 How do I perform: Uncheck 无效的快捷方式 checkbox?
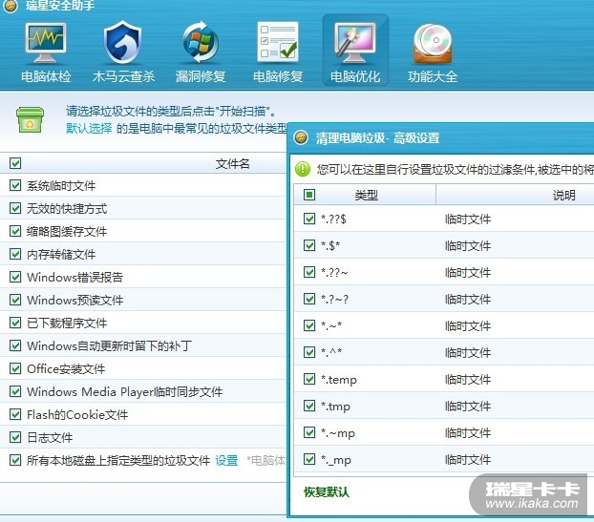pos(15,208)
